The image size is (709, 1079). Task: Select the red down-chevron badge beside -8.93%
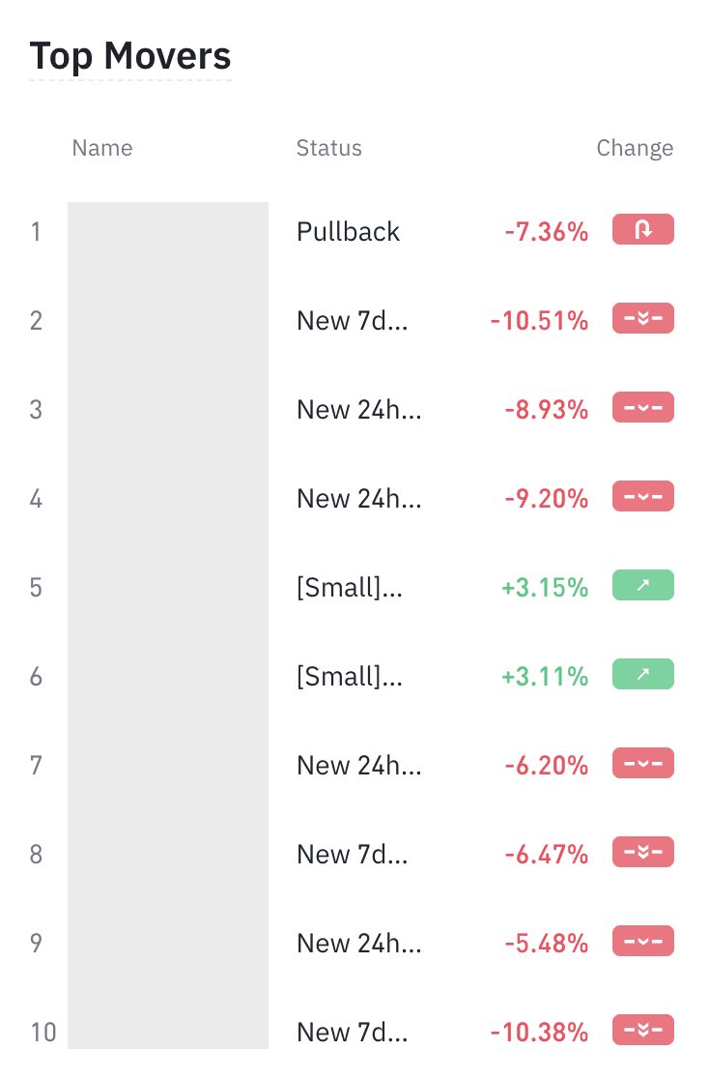(642, 408)
